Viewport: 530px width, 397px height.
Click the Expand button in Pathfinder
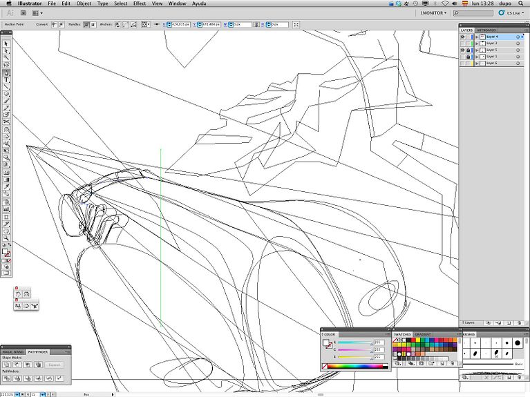point(55,365)
